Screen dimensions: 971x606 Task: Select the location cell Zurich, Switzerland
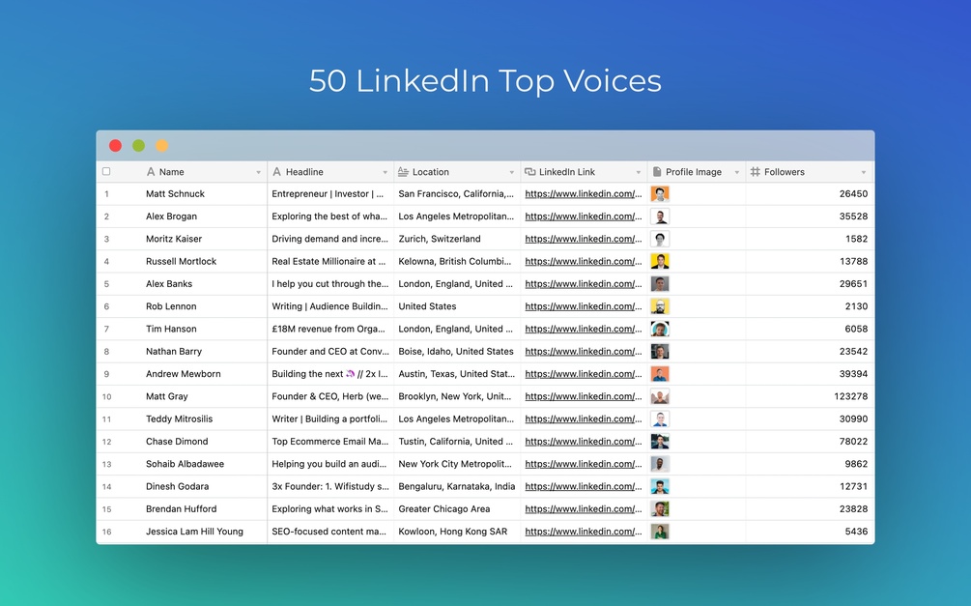click(440, 239)
